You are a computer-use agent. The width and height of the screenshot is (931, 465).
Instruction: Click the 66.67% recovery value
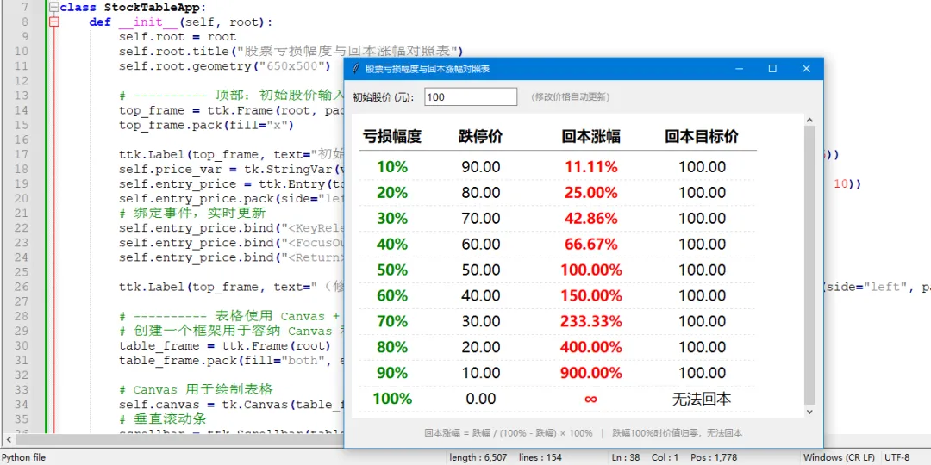[x=591, y=245]
